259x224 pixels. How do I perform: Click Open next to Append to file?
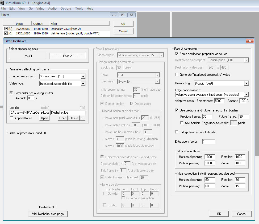(44, 118)
